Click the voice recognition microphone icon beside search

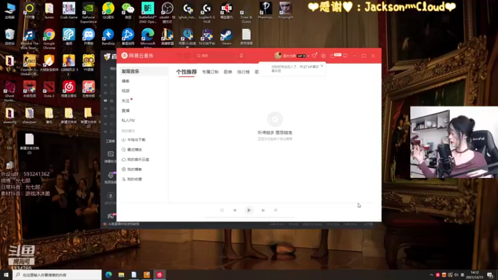tap(242, 55)
